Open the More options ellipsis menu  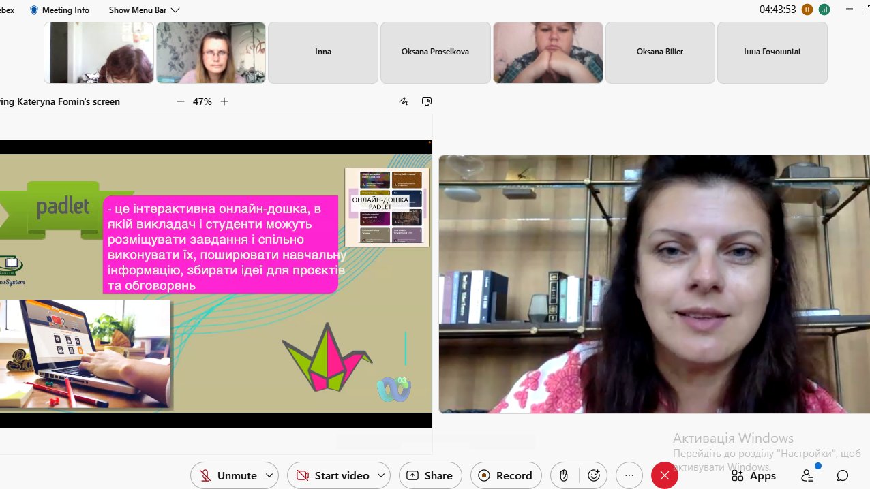pyautogui.click(x=629, y=475)
